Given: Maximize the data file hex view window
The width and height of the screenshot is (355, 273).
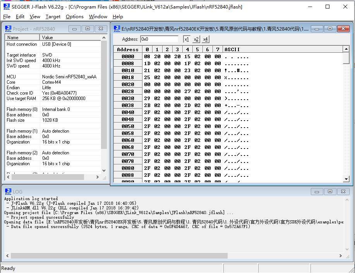Looking at the screenshot, I should [x=330, y=28].
